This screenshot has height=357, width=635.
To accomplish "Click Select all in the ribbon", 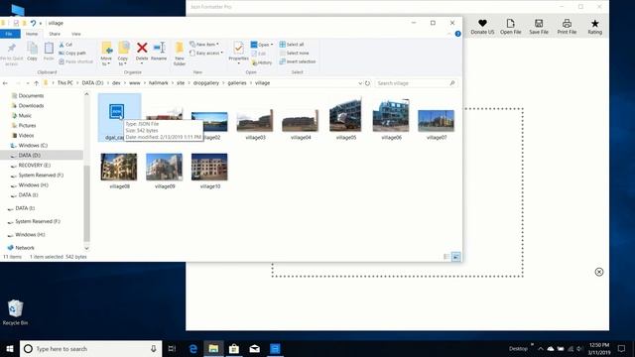I will click(292, 44).
